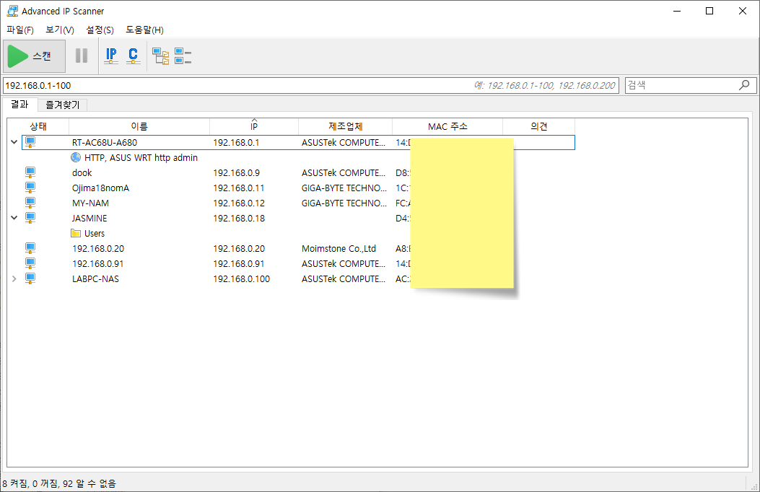This screenshot has height=492, width=760.
Task: Click the IP cell 192.168.0.11
Action: (x=238, y=188)
